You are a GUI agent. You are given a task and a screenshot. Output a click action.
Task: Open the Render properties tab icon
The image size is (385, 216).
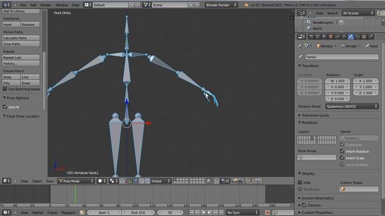point(311,37)
